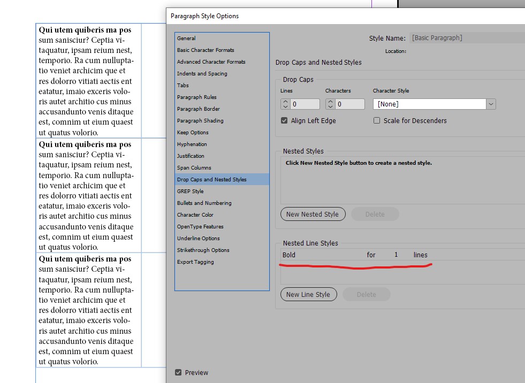Open Bullets and Numbering settings
525x383 pixels.
point(222,203)
